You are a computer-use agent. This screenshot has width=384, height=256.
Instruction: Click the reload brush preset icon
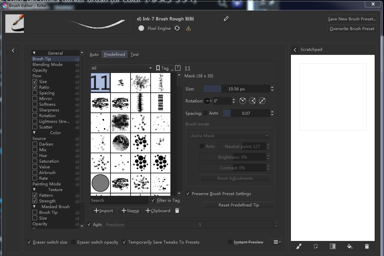(177, 28)
